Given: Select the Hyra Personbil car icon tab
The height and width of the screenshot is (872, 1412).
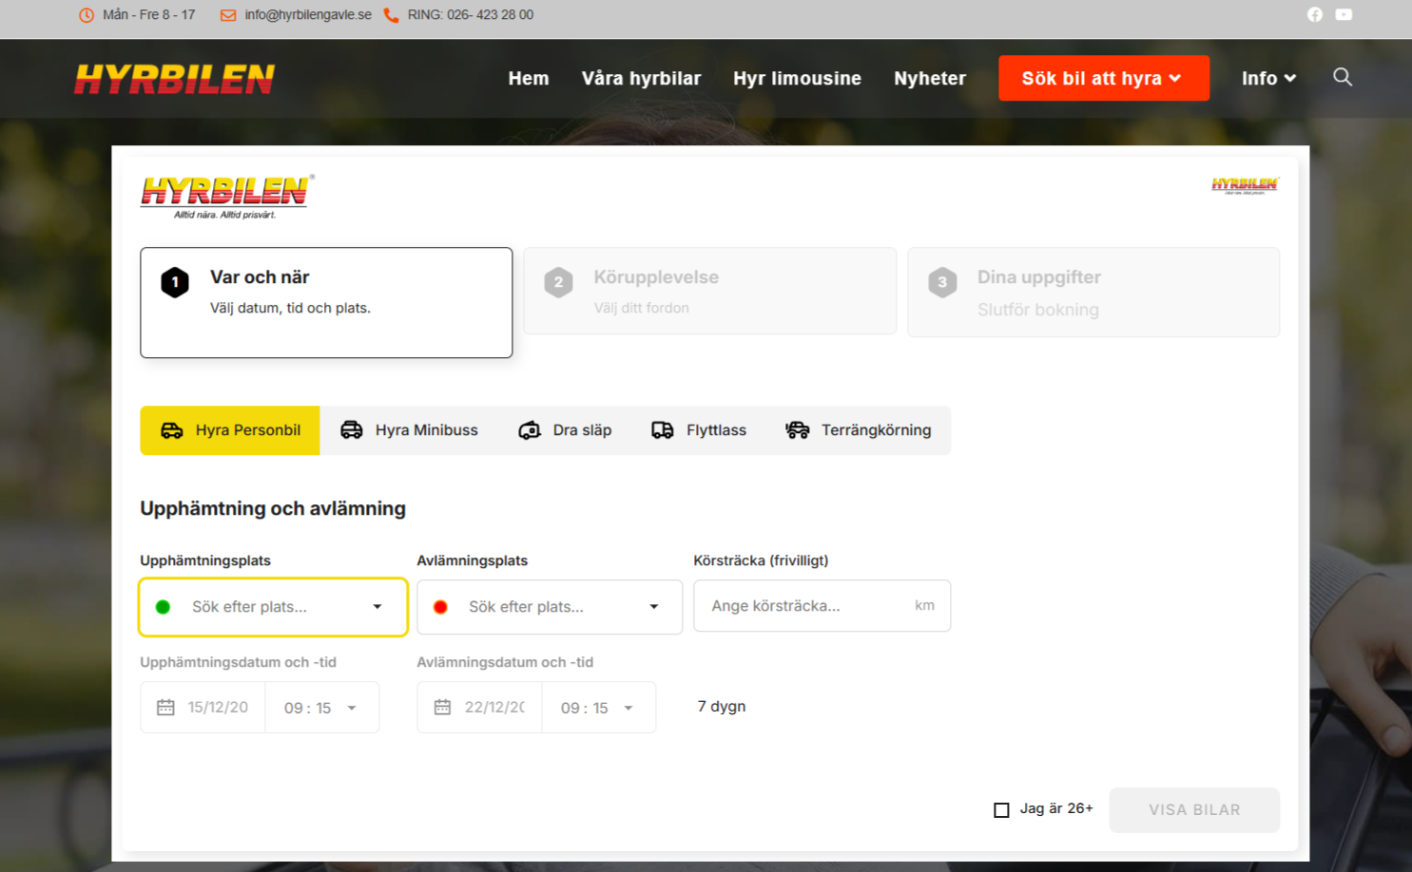Looking at the screenshot, I should (x=172, y=430).
